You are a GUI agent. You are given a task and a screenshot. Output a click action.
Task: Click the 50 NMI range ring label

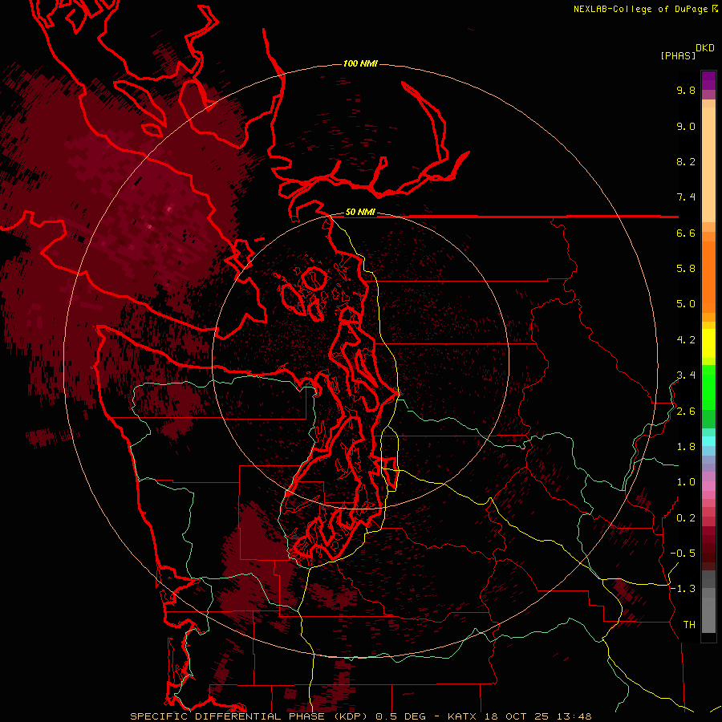360,212
